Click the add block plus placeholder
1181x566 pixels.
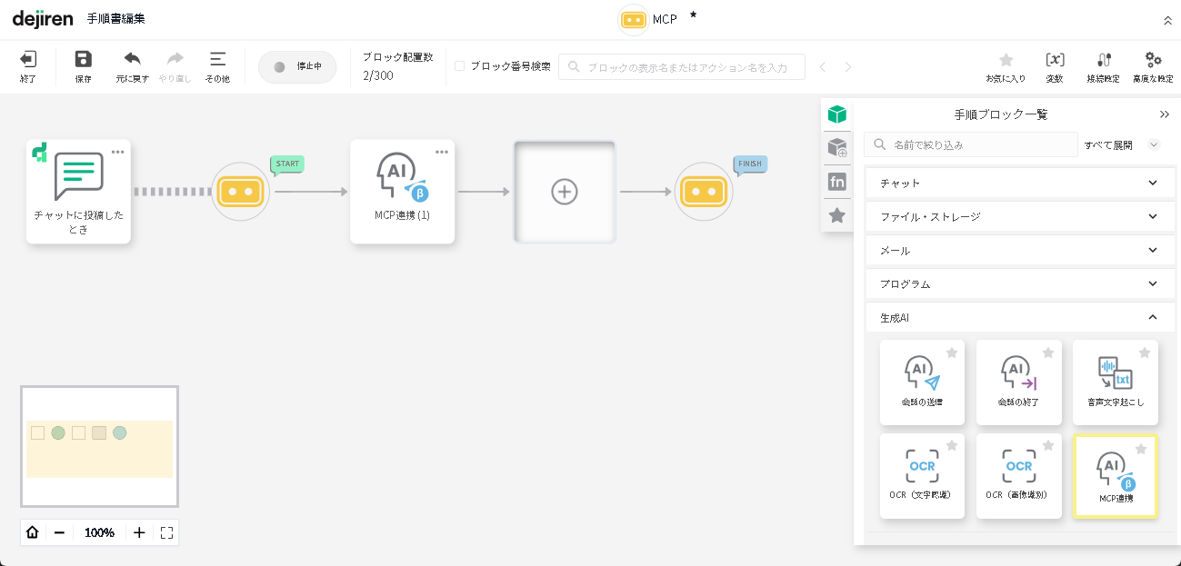pos(565,192)
